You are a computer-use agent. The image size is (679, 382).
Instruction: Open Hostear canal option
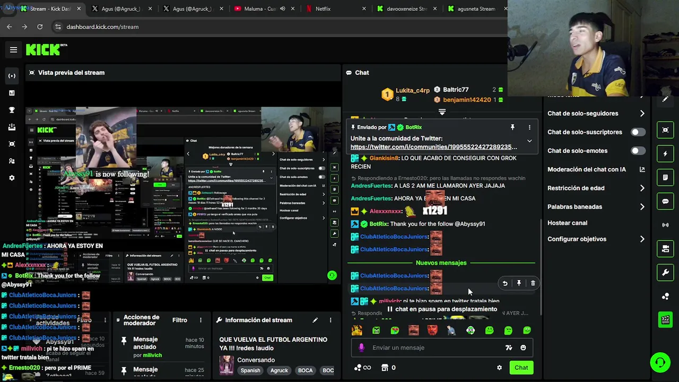click(x=567, y=223)
